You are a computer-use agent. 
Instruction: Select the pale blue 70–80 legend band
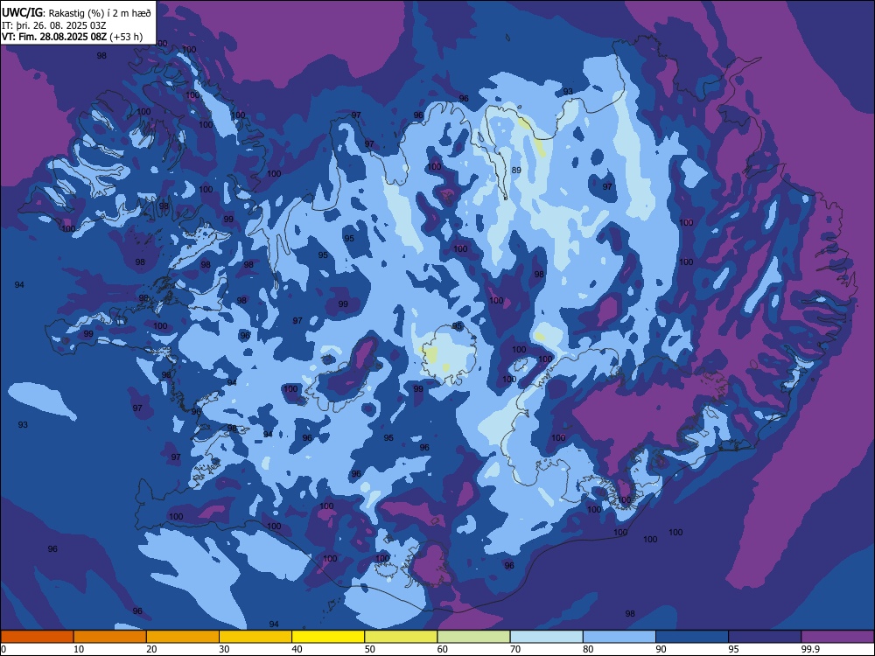coord(546,637)
